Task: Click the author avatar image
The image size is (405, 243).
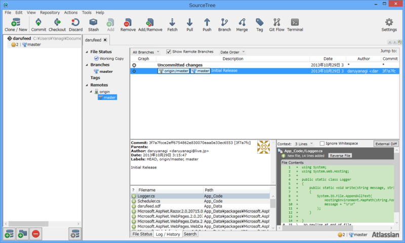Action: point(263,147)
